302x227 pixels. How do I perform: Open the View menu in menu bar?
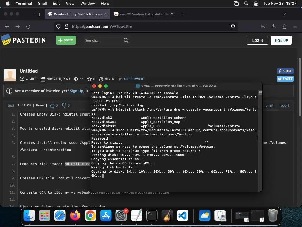coord(70,3)
